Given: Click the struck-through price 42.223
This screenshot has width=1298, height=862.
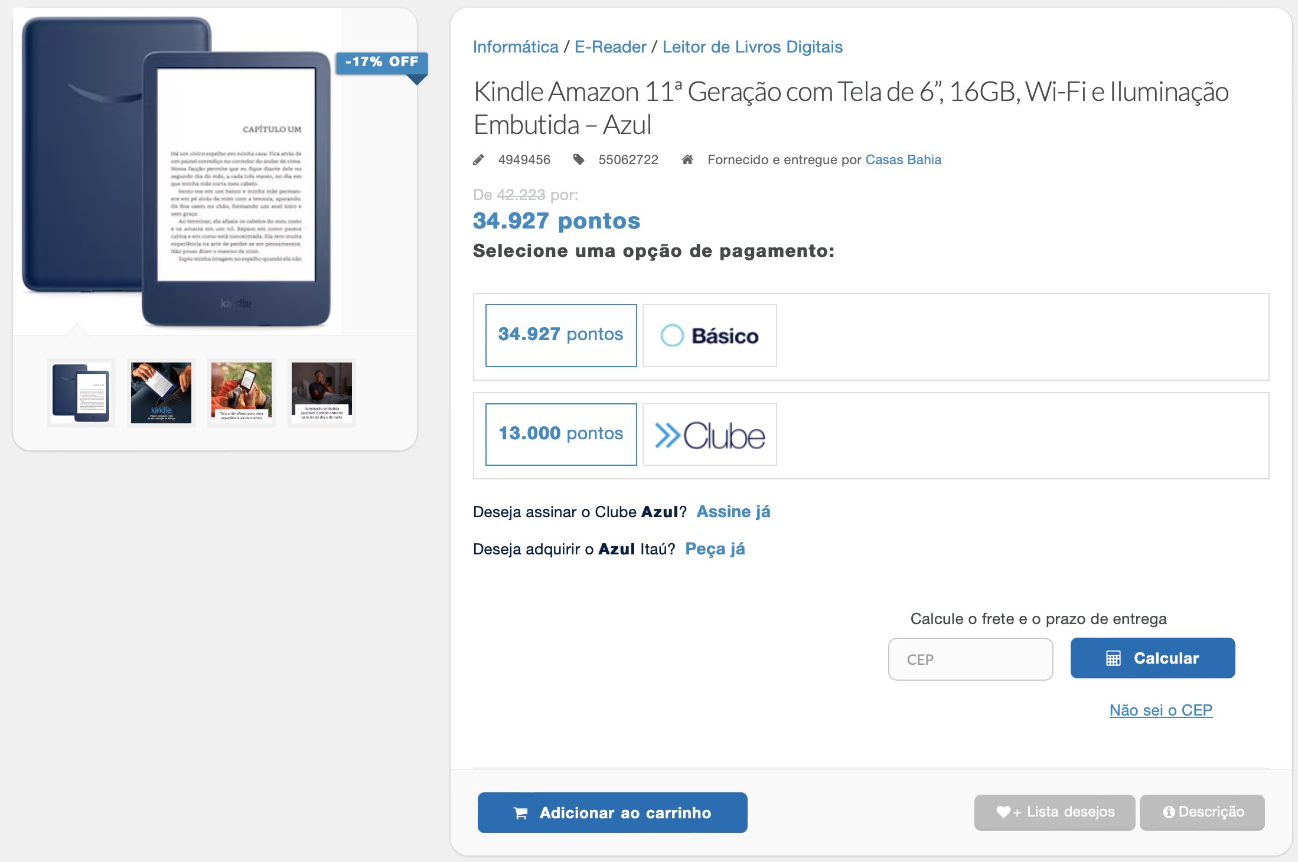Looking at the screenshot, I should [521, 194].
